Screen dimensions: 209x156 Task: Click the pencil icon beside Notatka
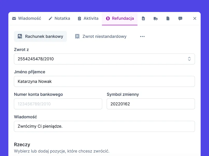(50, 18)
